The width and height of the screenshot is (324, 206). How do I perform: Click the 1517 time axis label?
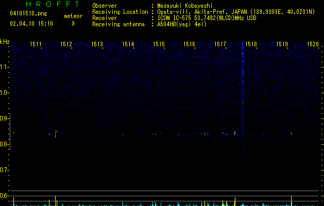tap(220, 44)
